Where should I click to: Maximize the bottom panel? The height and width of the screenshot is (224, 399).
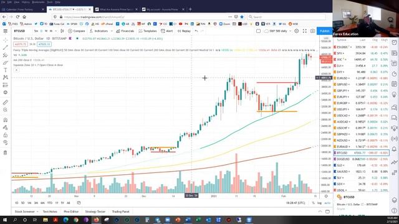click(327, 212)
